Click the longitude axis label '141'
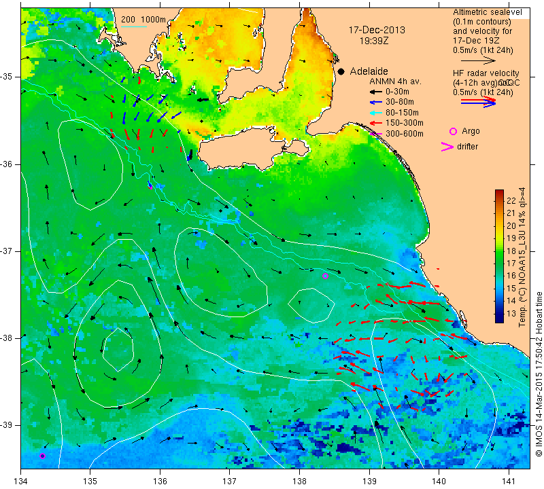Image resolution: width=544 pixels, height=489 pixels. coord(509,482)
